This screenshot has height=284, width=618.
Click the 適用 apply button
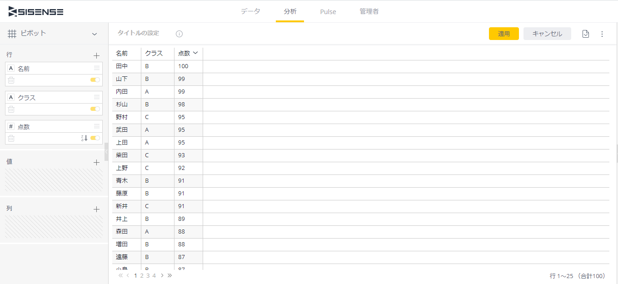coord(504,34)
